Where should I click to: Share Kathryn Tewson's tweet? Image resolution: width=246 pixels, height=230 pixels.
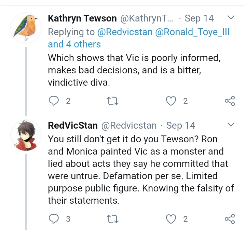coord(230,101)
